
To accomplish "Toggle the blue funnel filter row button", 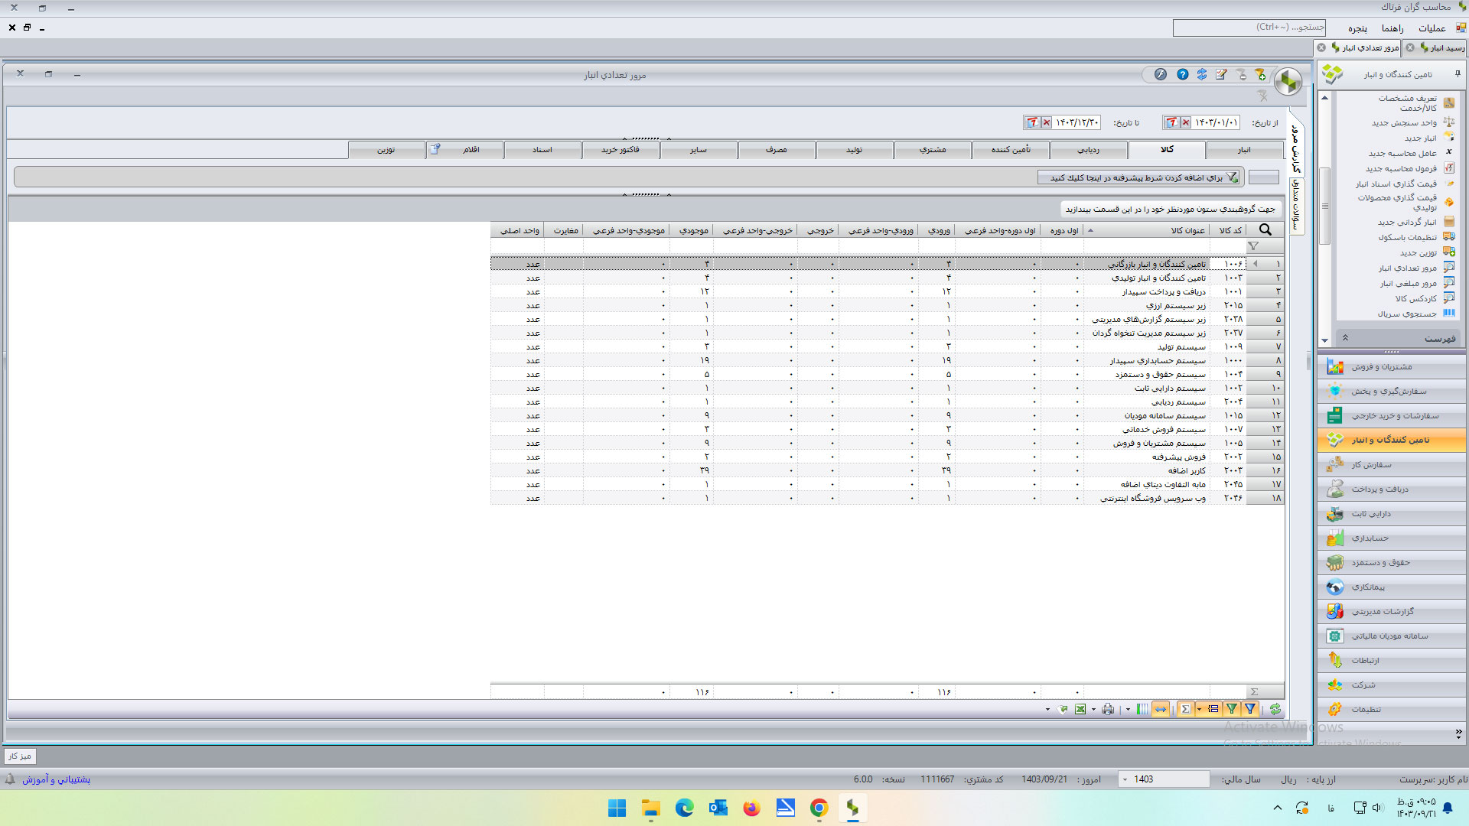I will point(1250,709).
